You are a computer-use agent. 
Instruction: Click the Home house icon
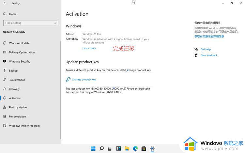pyautogui.click(x=5, y=14)
